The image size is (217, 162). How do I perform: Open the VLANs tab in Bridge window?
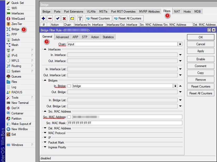pyautogui.click(x=91, y=12)
